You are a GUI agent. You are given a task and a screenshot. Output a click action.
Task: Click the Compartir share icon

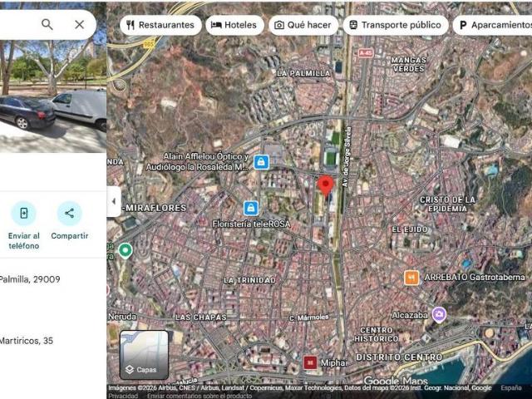tap(69, 214)
